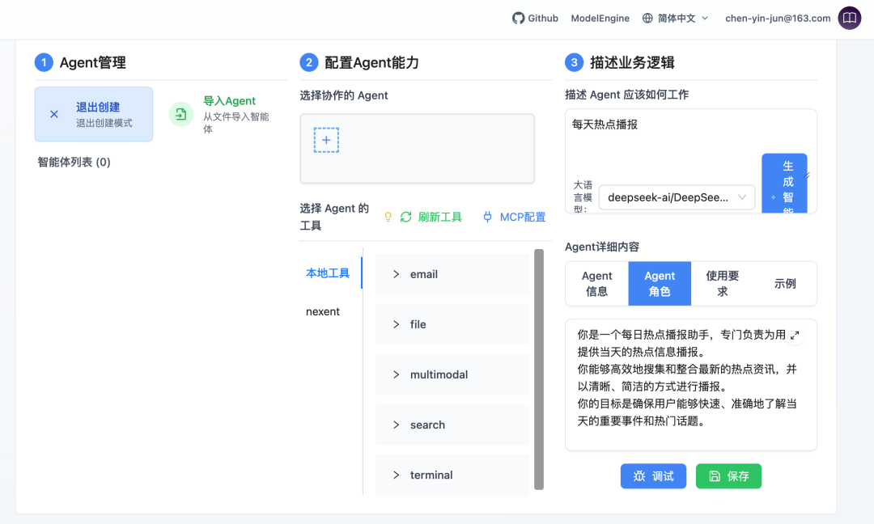The height and width of the screenshot is (524, 874).
Task: Click the Github text link
Action: click(543, 19)
